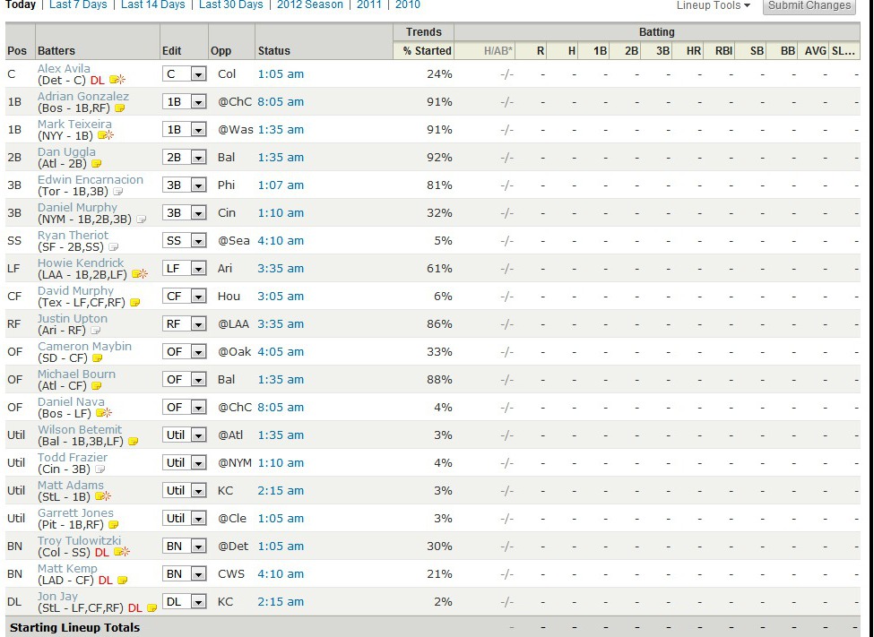Image resolution: width=874 pixels, height=637 pixels.
Task: Show 2011 stats
Action: [x=369, y=5]
